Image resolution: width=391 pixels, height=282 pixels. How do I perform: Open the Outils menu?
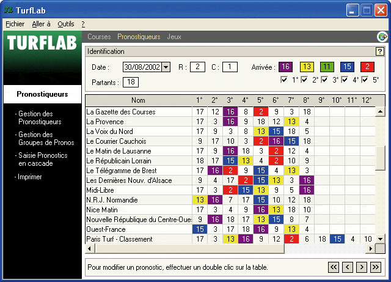click(x=65, y=24)
